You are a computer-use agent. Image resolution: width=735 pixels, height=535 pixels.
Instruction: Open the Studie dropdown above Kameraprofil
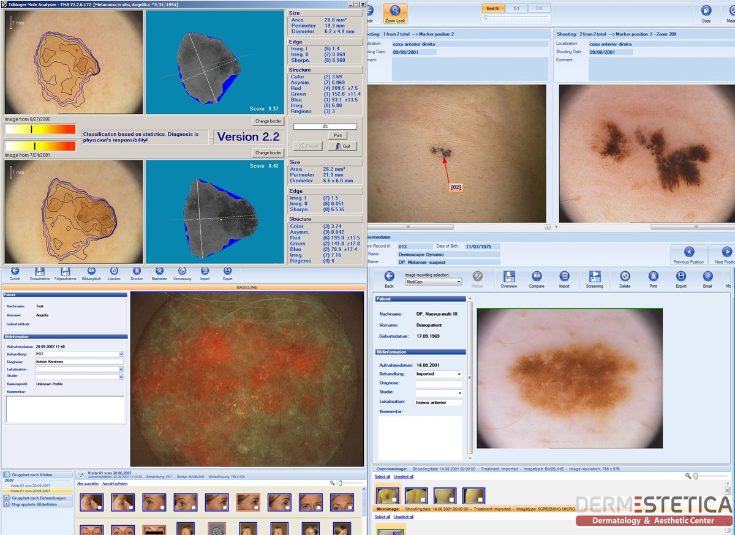tap(121, 377)
